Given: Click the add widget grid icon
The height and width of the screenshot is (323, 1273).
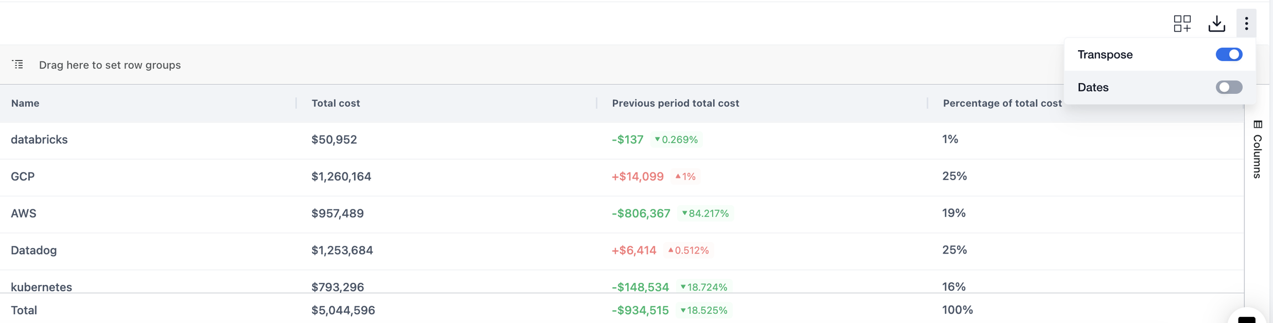Looking at the screenshot, I should tap(1182, 23).
